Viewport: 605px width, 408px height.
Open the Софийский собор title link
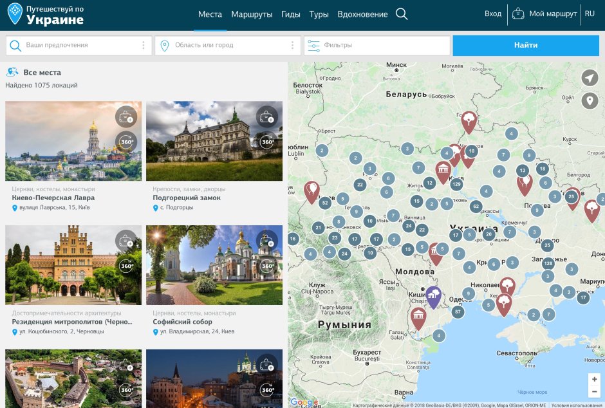click(x=183, y=322)
